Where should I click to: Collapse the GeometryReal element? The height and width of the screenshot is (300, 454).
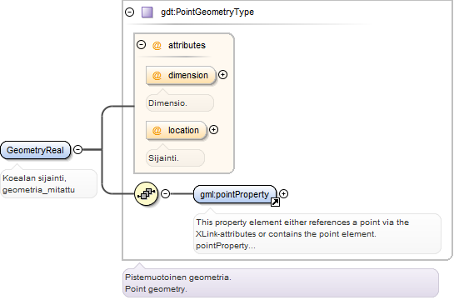(77, 149)
